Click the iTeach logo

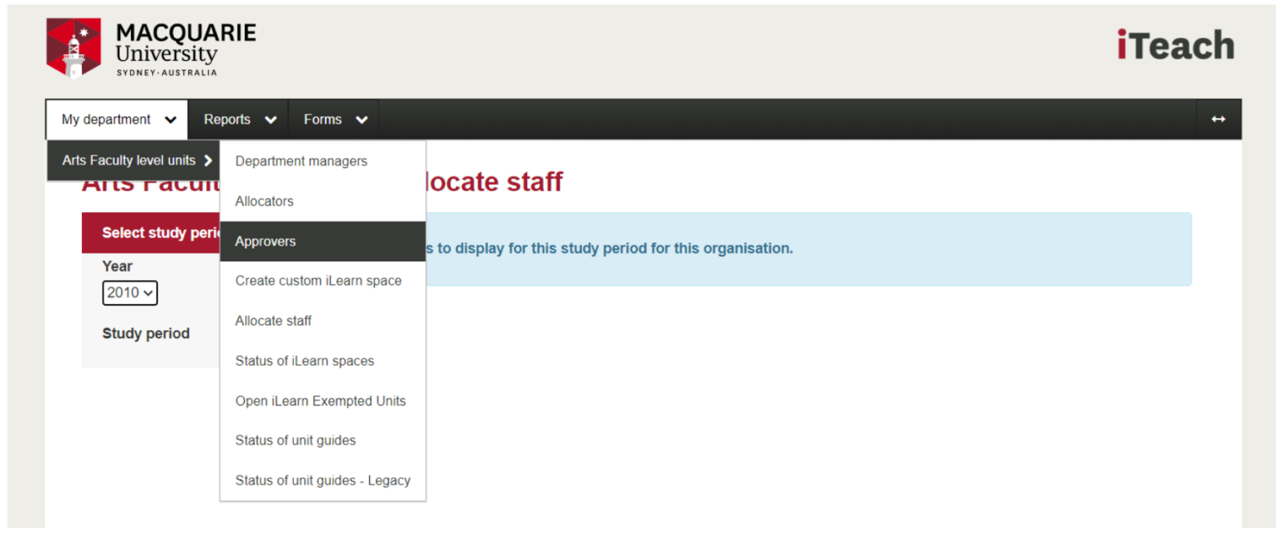1174,45
